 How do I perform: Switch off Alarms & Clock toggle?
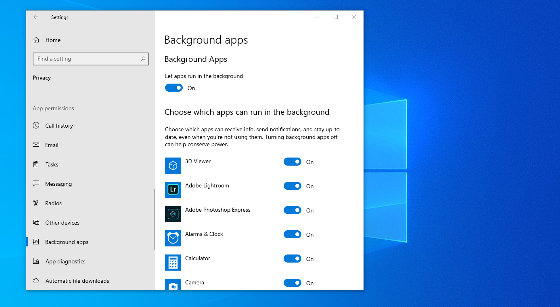[293, 235]
